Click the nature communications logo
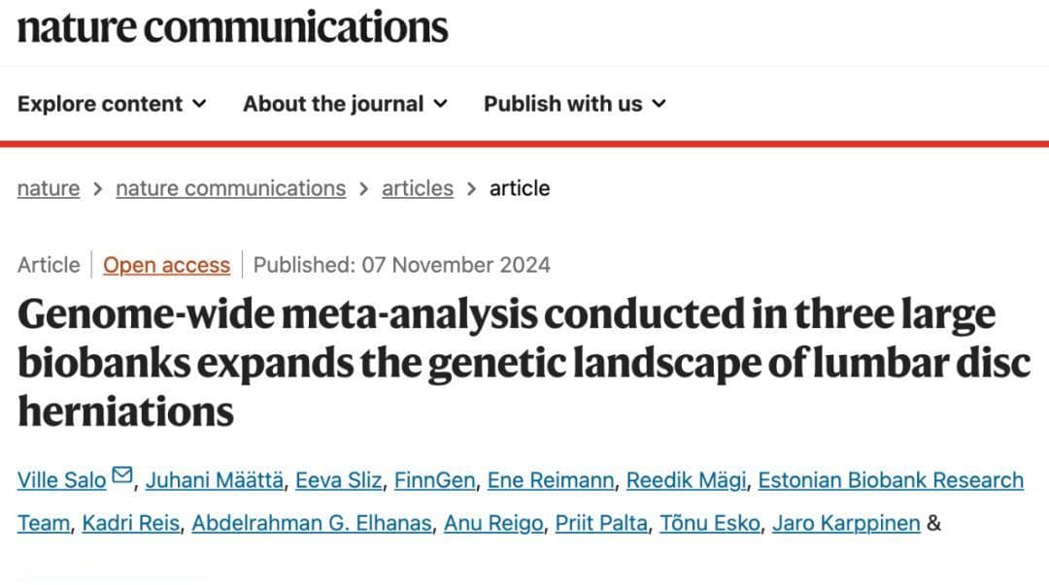Screen dimensions: 1049x585 (x=233, y=27)
